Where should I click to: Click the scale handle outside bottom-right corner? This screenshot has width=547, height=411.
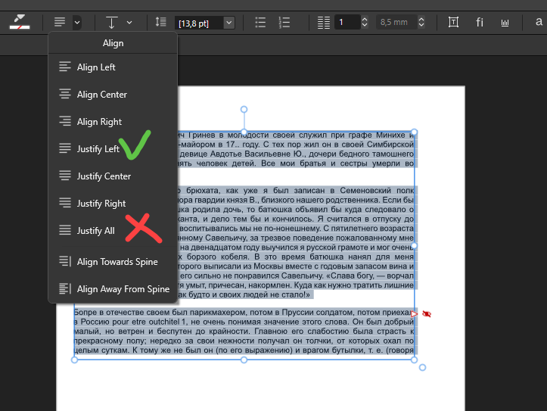click(422, 367)
